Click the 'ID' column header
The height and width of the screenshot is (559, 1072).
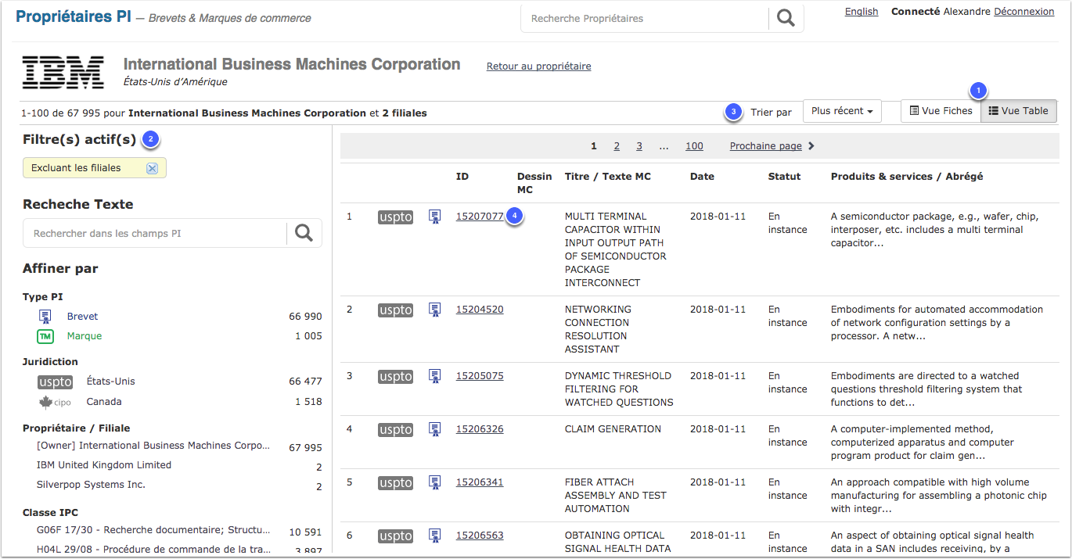[x=462, y=177]
